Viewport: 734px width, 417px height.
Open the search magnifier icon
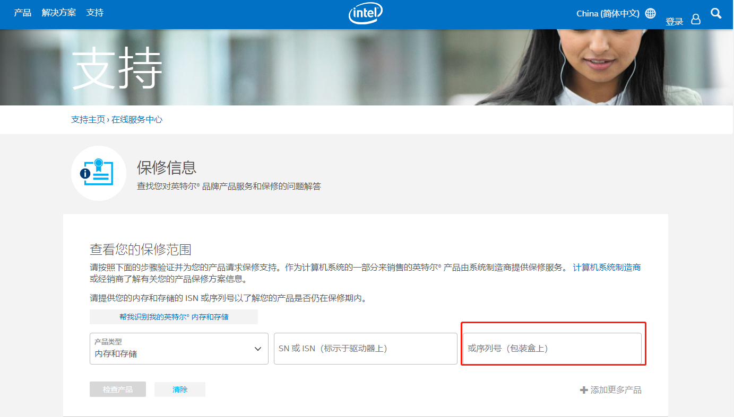(x=716, y=13)
